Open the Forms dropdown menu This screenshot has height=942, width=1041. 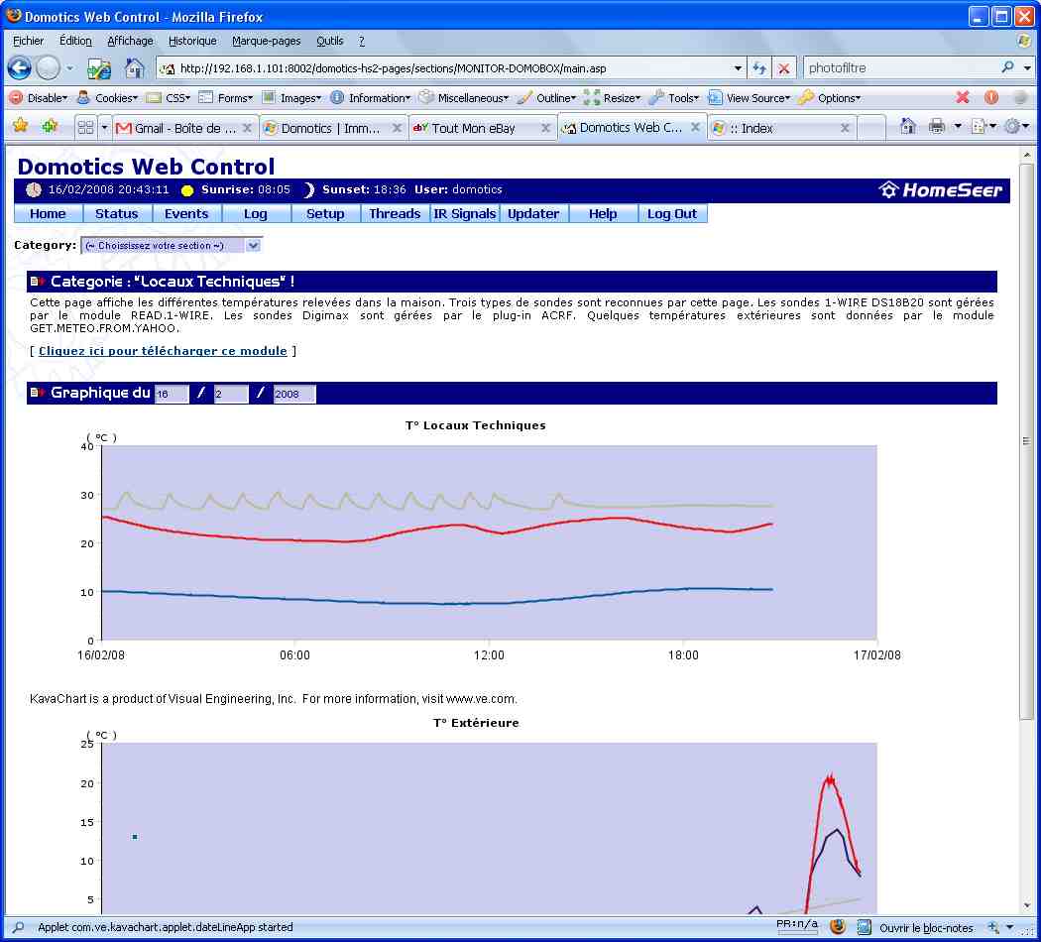click(226, 97)
